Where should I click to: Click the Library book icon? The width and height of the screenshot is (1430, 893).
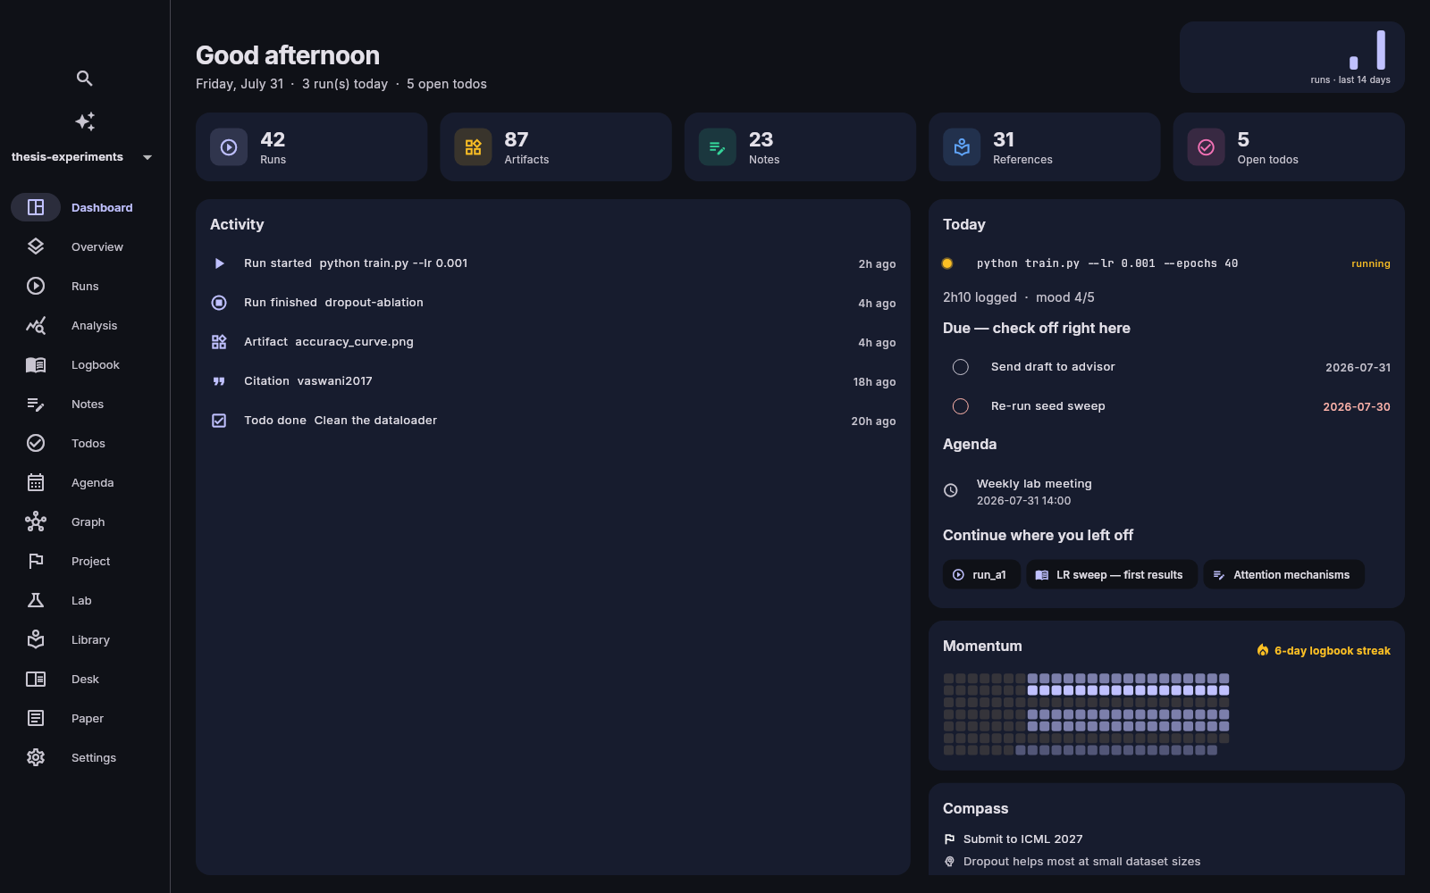click(x=36, y=639)
